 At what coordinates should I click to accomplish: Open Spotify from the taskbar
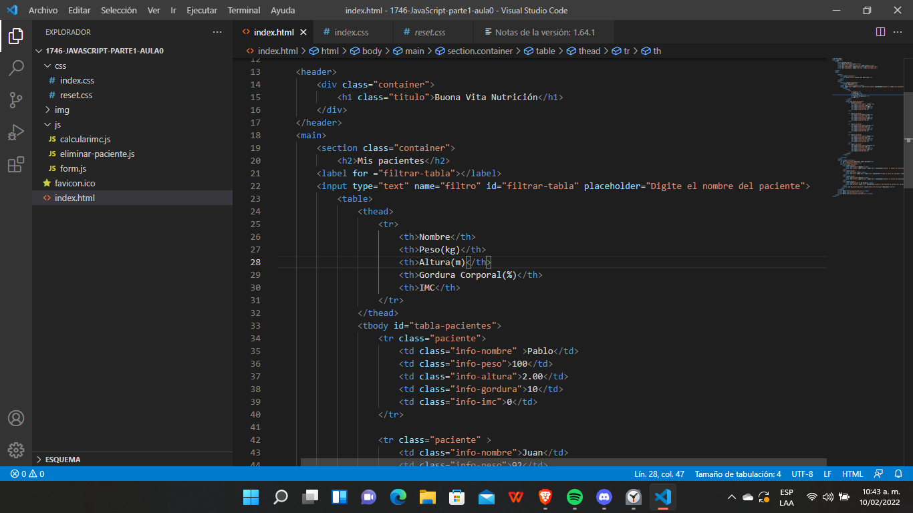point(575,497)
